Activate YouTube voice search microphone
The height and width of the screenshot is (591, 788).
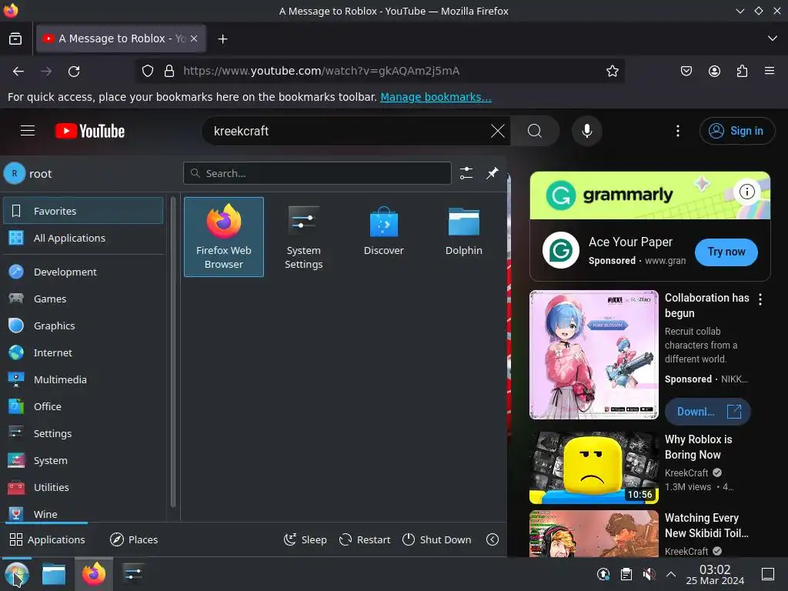(586, 131)
